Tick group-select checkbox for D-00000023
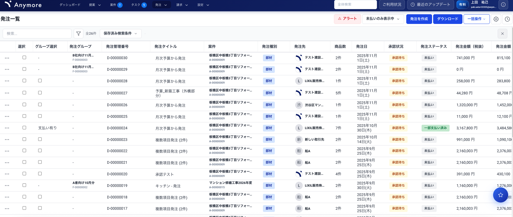The image size is (513, 217). click(40, 139)
